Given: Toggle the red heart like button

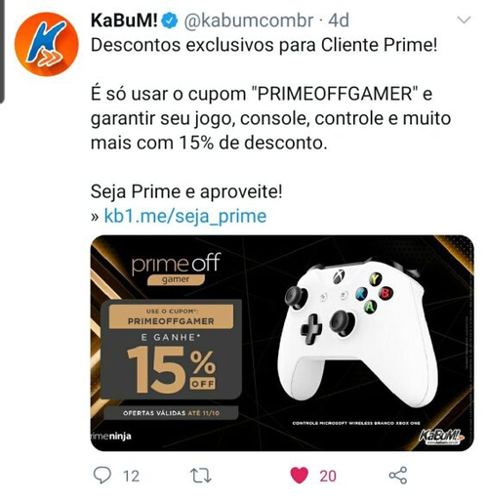Looking at the screenshot, I should [299, 476].
